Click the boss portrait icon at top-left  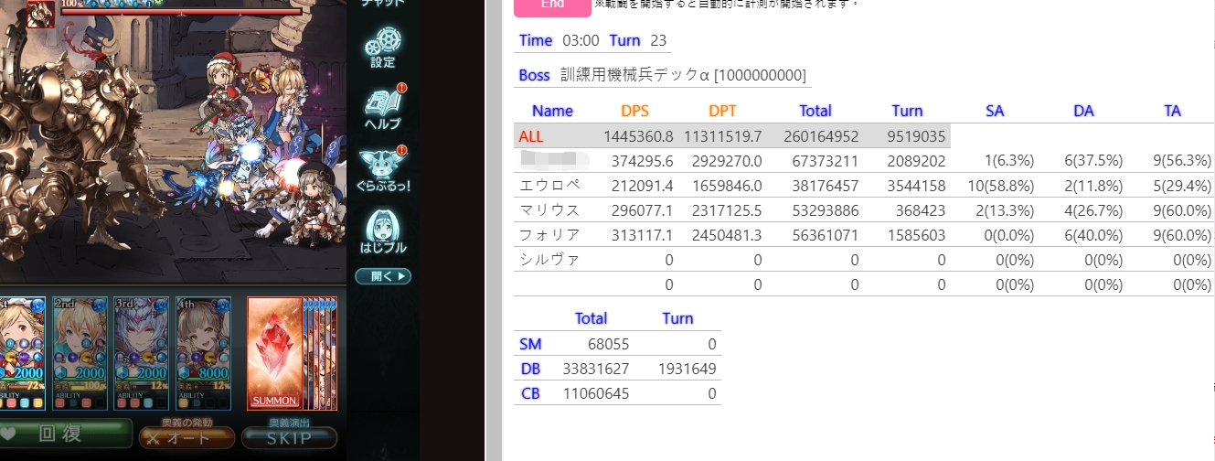(x=40, y=13)
